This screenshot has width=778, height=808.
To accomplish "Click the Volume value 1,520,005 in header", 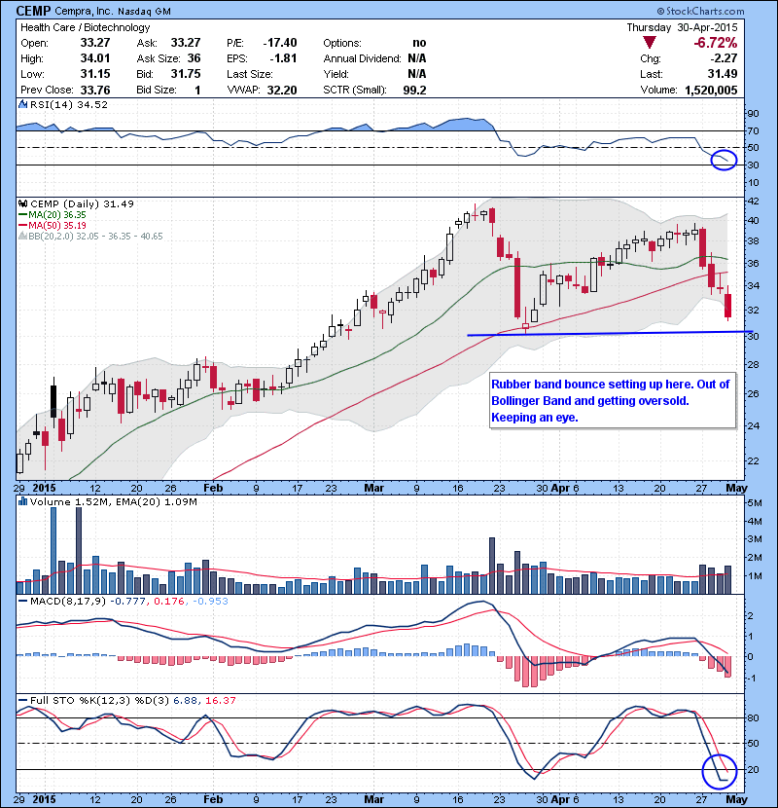I will (711, 91).
